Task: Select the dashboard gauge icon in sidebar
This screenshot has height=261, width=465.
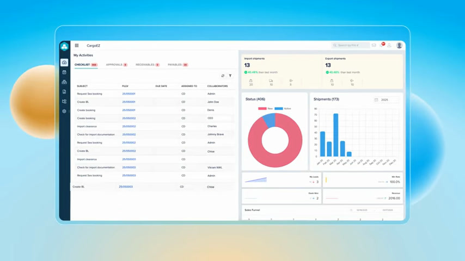Action: [64, 63]
